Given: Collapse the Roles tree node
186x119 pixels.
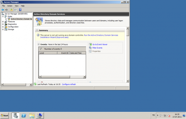Looking at the screenshot, I should 3,16.
